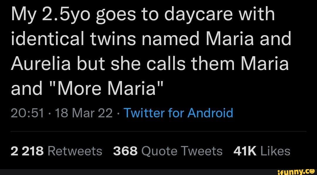Click the 2 218 retweet count
The image size is (317, 175).
coord(27,151)
